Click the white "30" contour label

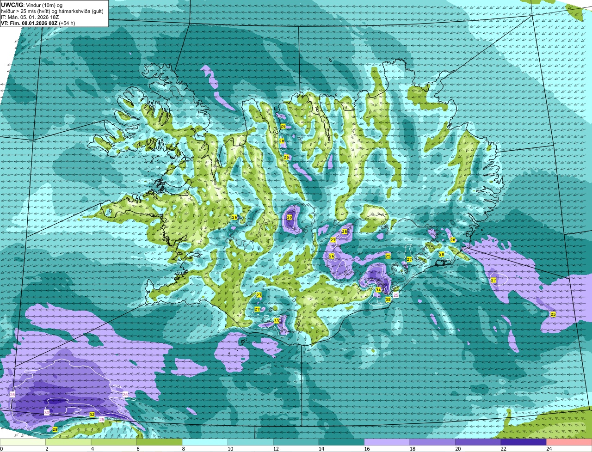click(x=47, y=412)
